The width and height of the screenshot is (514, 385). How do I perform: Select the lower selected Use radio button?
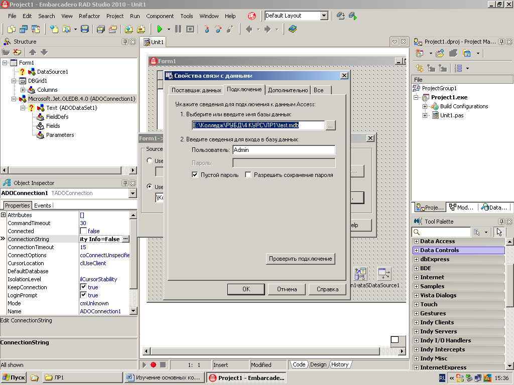point(150,186)
